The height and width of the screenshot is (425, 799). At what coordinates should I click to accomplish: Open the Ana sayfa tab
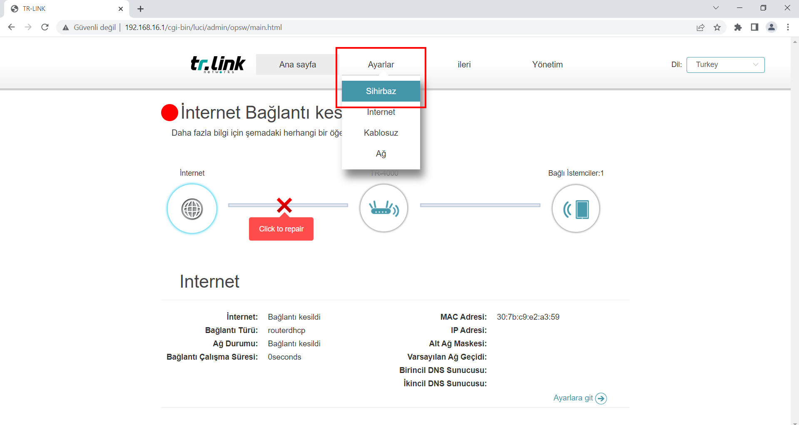pyautogui.click(x=297, y=65)
